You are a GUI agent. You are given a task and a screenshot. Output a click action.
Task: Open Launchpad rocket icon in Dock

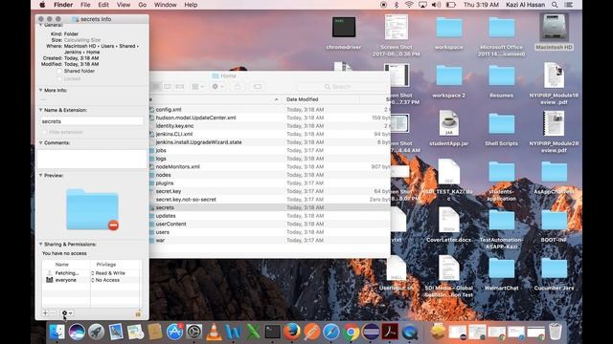96,332
